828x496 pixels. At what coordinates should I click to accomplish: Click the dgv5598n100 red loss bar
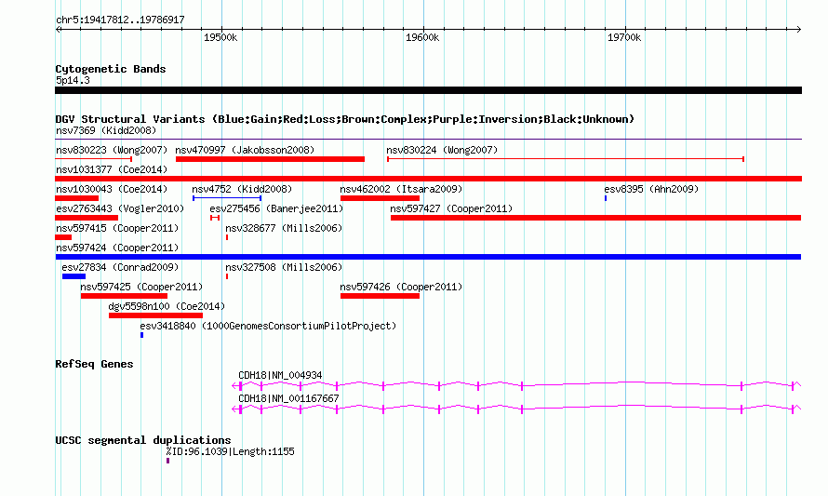pos(155,315)
